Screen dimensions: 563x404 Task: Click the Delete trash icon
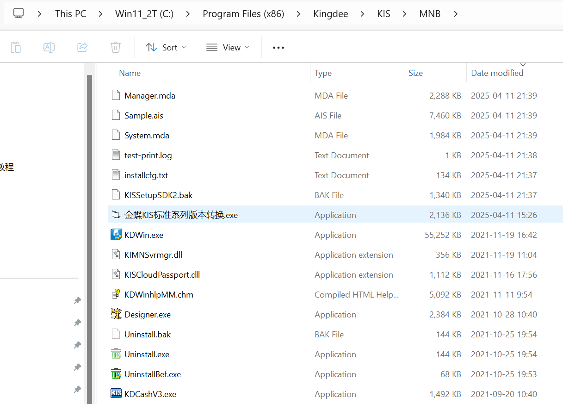tap(116, 47)
